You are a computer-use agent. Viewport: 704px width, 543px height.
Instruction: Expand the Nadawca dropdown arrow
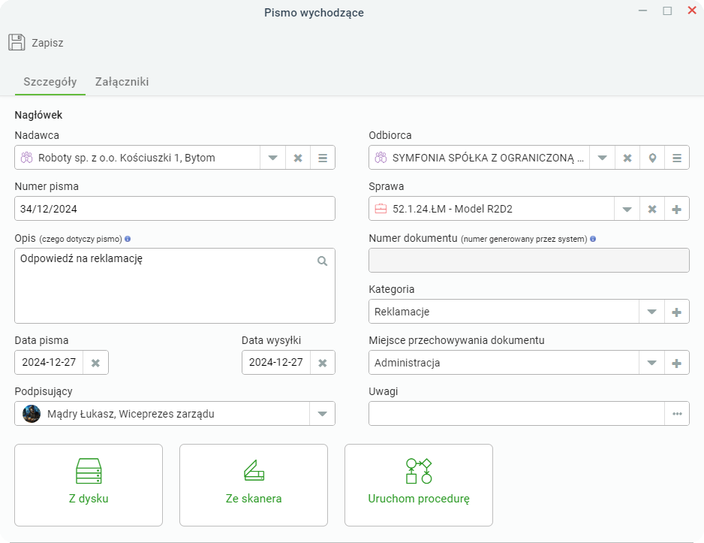[x=272, y=158]
